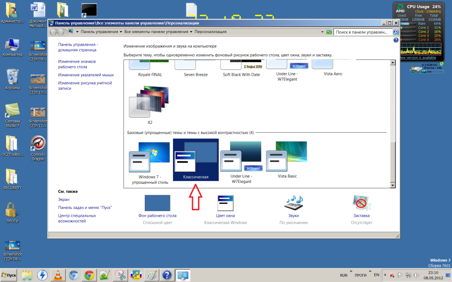The height and width of the screenshot is (282, 452).
Task: Click the address bar refresh icon
Action: (329, 32)
